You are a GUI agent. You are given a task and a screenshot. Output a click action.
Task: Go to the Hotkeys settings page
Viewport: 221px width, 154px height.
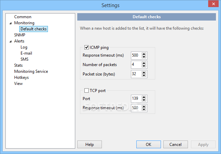[21, 78]
